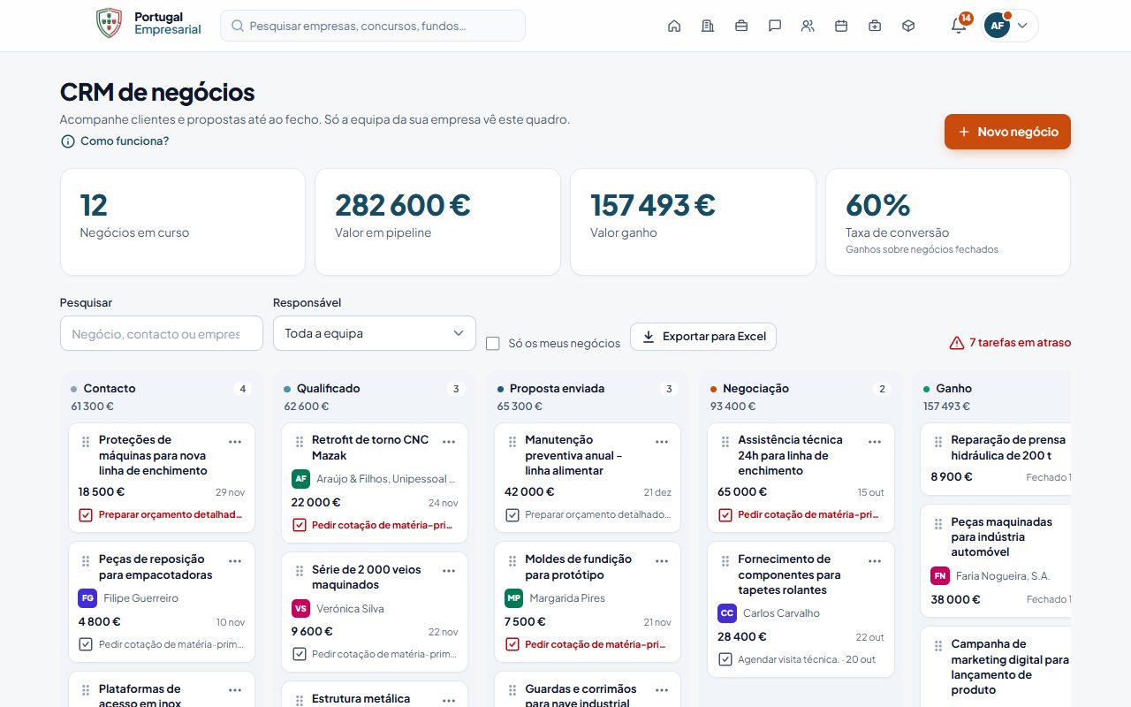Enable the Só os meus negócios checkbox
This screenshot has width=1131, height=707.
[493, 343]
